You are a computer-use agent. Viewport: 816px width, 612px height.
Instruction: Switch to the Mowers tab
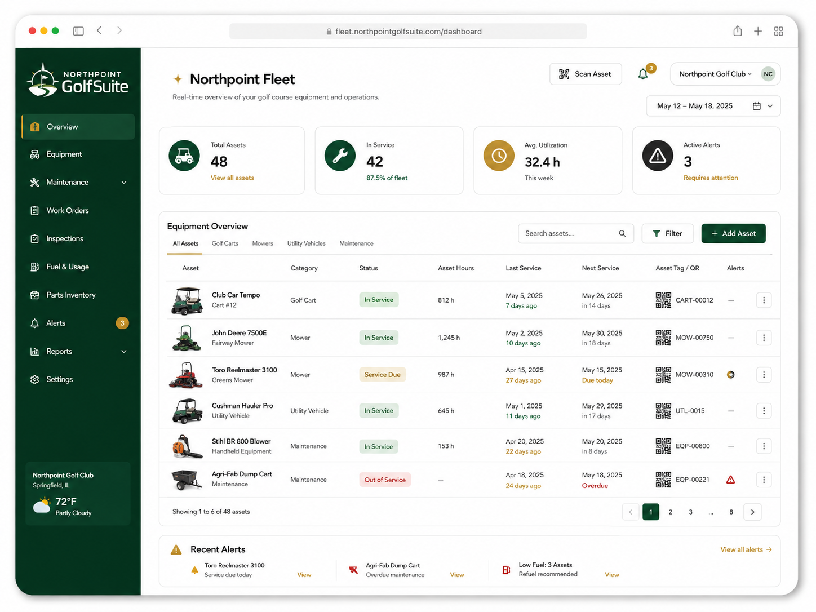[x=263, y=243]
